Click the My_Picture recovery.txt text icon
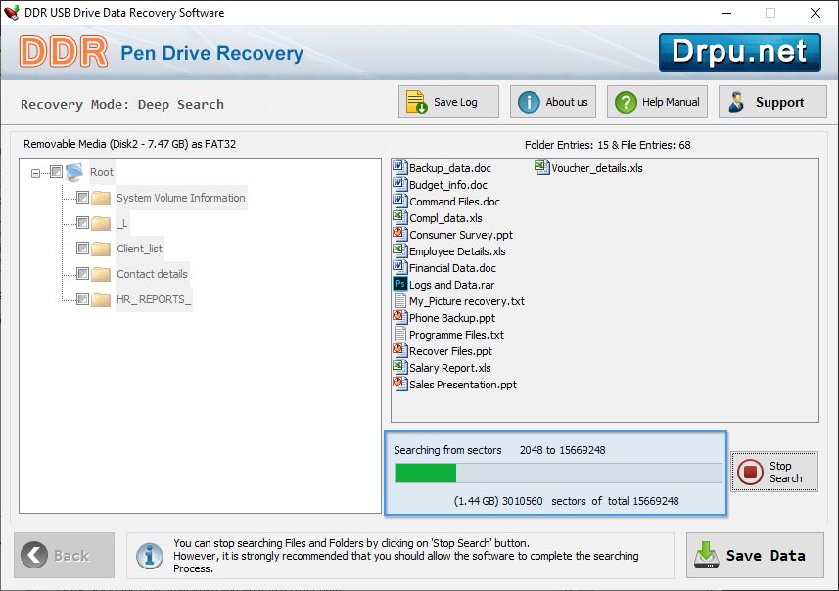 pos(399,300)
